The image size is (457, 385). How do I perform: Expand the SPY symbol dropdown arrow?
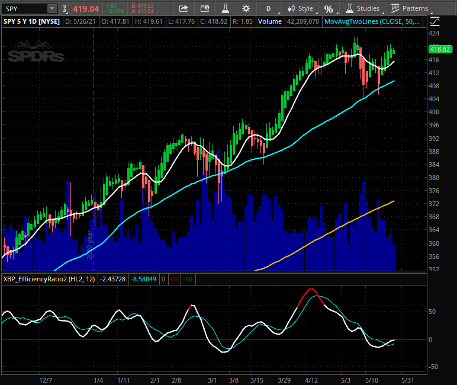coord(52,9)
